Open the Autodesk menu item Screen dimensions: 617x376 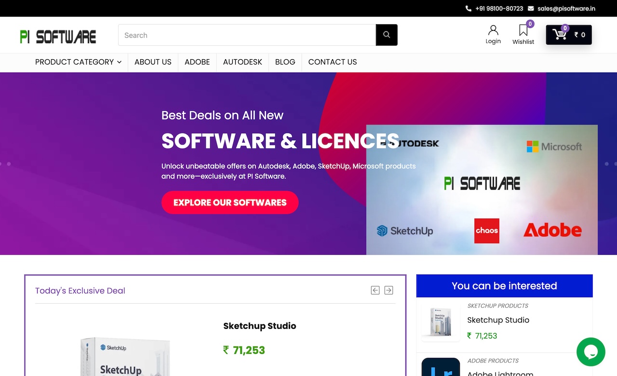pos(242,62)
